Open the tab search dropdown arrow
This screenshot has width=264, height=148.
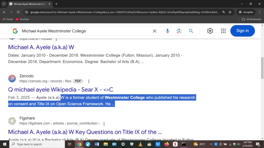4,4
